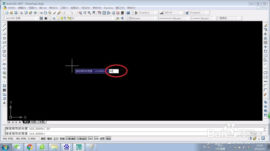Expand the ByLayer color dropdown
The image size is (270, 151).
click(x=156, y=18)
